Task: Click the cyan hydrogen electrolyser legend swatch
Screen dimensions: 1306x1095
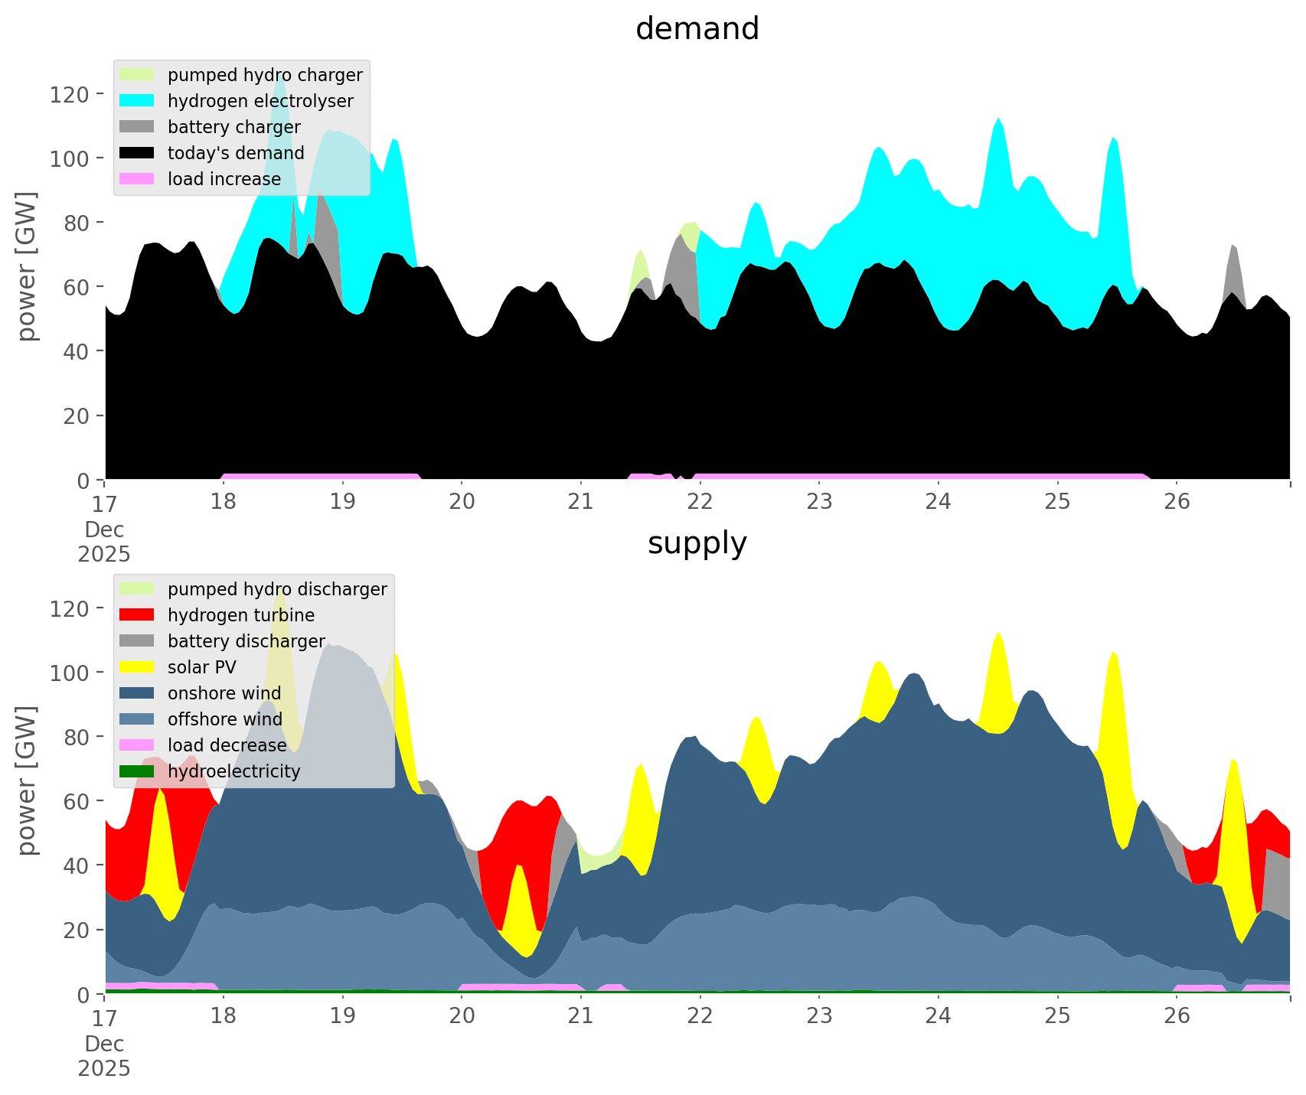Action: (137, 101)
